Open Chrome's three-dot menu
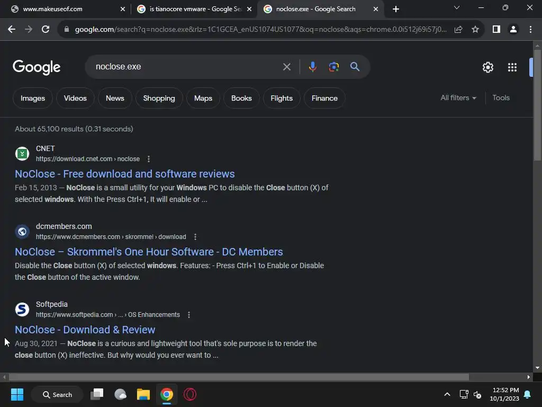Image resolution: width=542 pixels, height=407 pixels. (x=530, y=30)
